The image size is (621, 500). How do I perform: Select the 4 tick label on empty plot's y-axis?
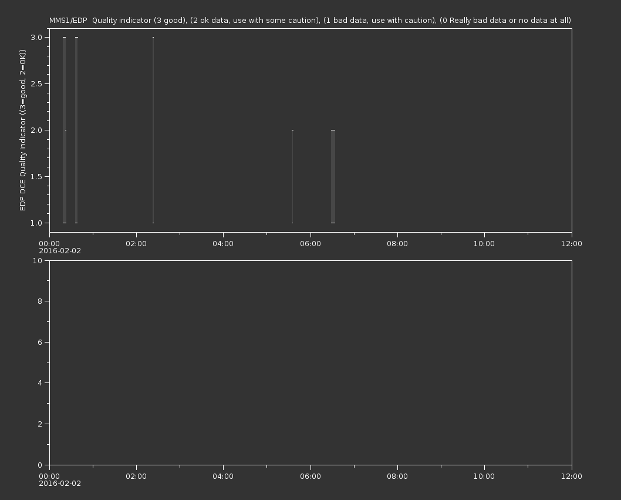tap(40, 383)
